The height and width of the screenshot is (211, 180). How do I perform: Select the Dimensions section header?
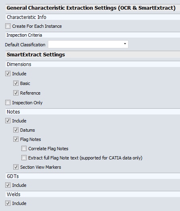pyautogui.click(x=93, y=64)
